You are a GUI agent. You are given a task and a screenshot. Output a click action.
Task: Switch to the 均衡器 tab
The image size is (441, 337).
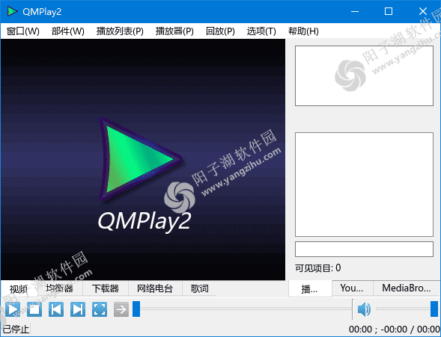[60, 288]
